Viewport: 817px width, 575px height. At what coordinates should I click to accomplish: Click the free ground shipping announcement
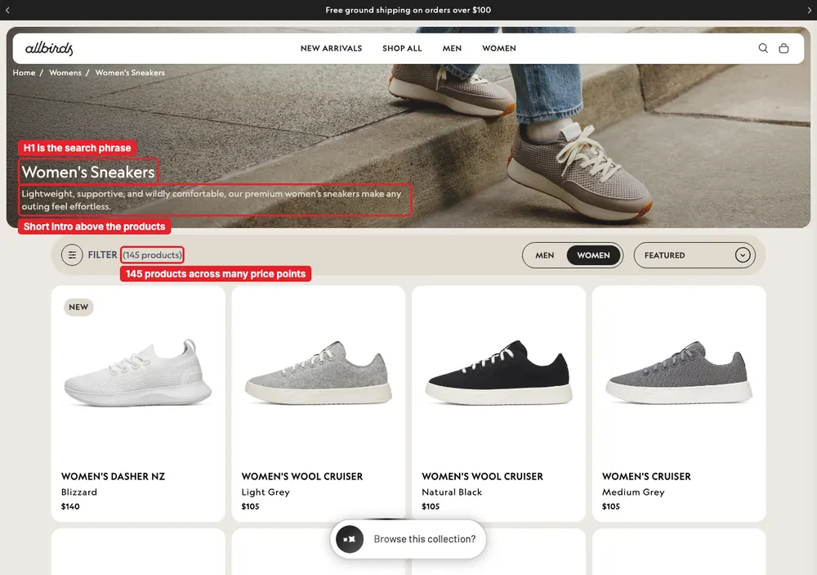(408, 10)
